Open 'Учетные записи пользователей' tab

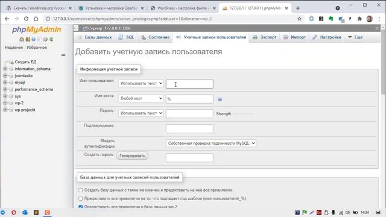(211, 37)
